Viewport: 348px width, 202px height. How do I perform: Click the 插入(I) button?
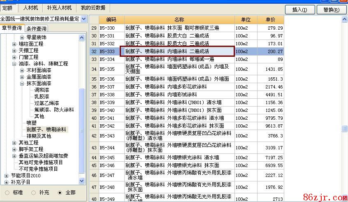[299, 9]
